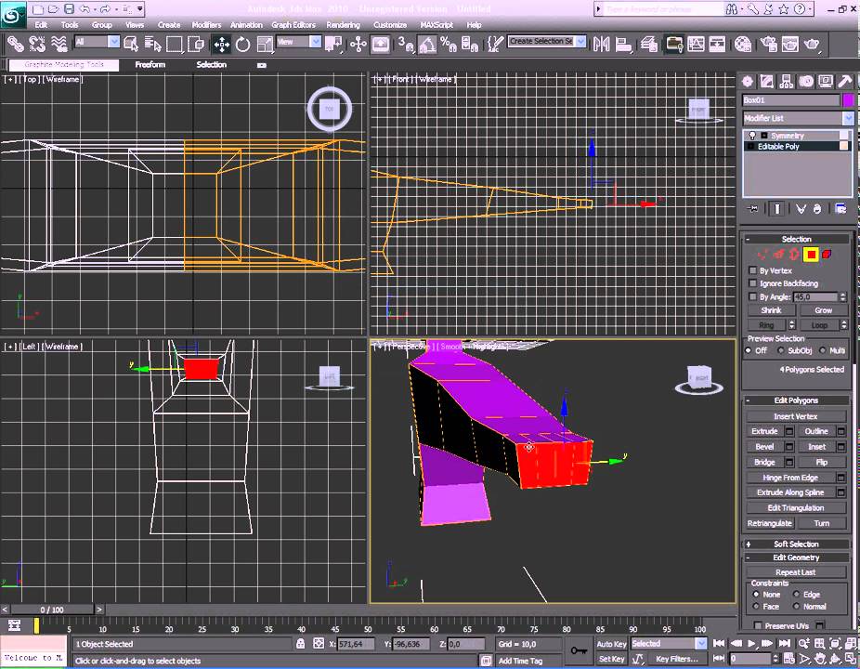The width and height of the screenshot is (860, 669).
Task: Select Vertex sub-object level icon
Action: pos(762,254)
